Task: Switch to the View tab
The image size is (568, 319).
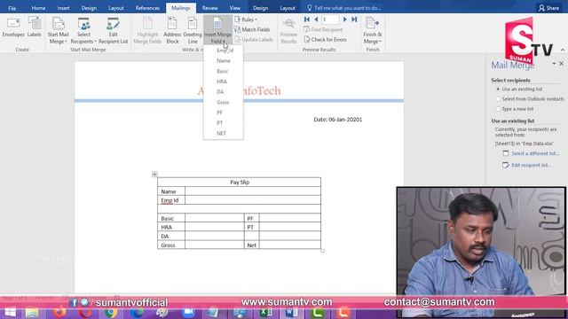Action: [x=234, y=8]
